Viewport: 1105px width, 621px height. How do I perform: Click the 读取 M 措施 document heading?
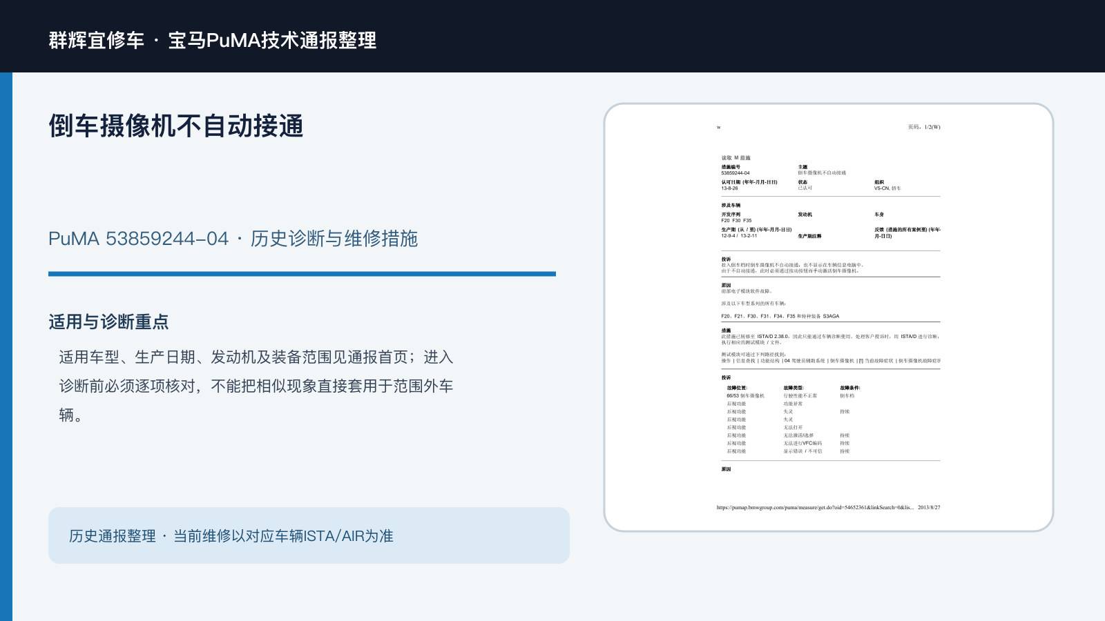click(x=736, y=158)
